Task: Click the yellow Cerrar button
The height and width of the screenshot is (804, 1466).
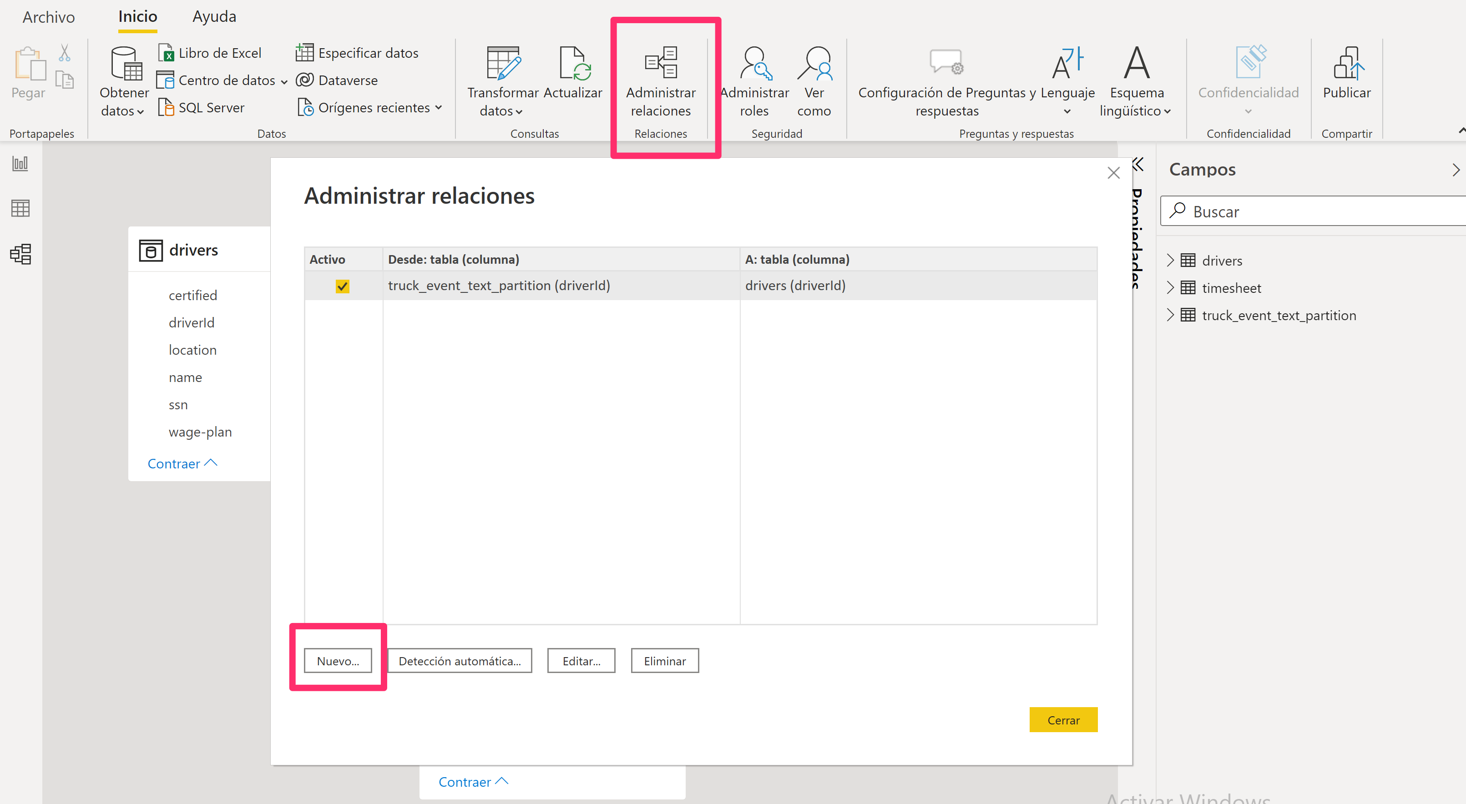Action: [x=1063, y=720]
